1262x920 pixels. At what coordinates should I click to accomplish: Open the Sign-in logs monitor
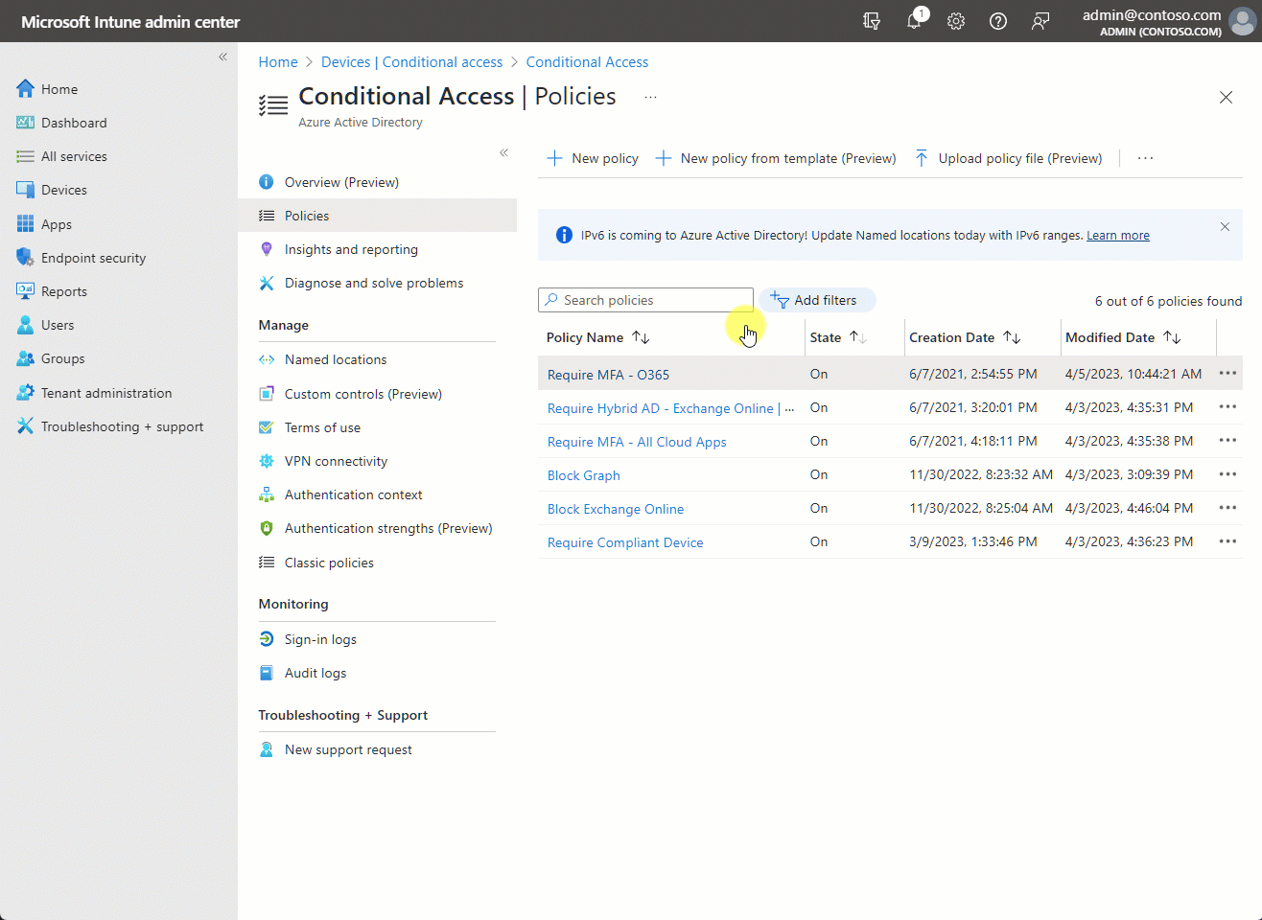319,638
